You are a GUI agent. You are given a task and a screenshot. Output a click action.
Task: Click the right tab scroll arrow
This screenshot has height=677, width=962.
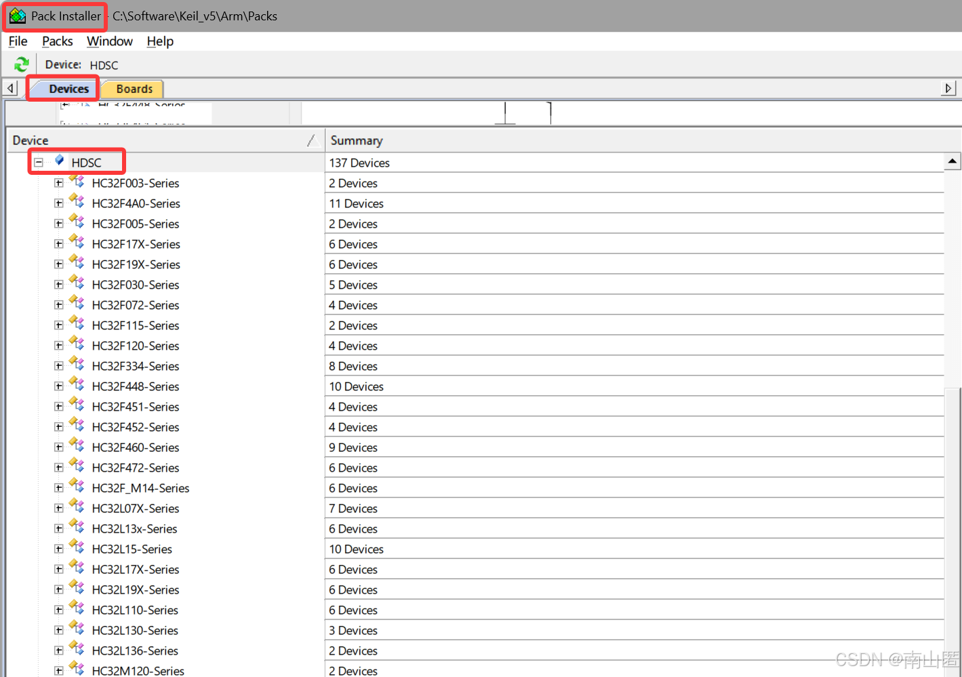[x=948, y=88]
